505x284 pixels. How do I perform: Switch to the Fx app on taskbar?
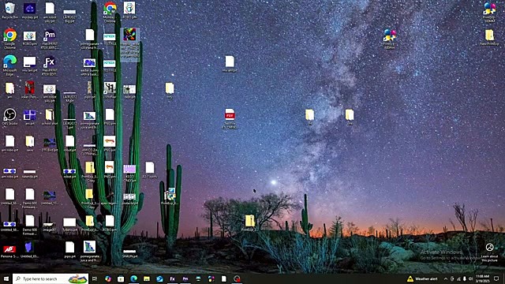(x=172, y=278)
